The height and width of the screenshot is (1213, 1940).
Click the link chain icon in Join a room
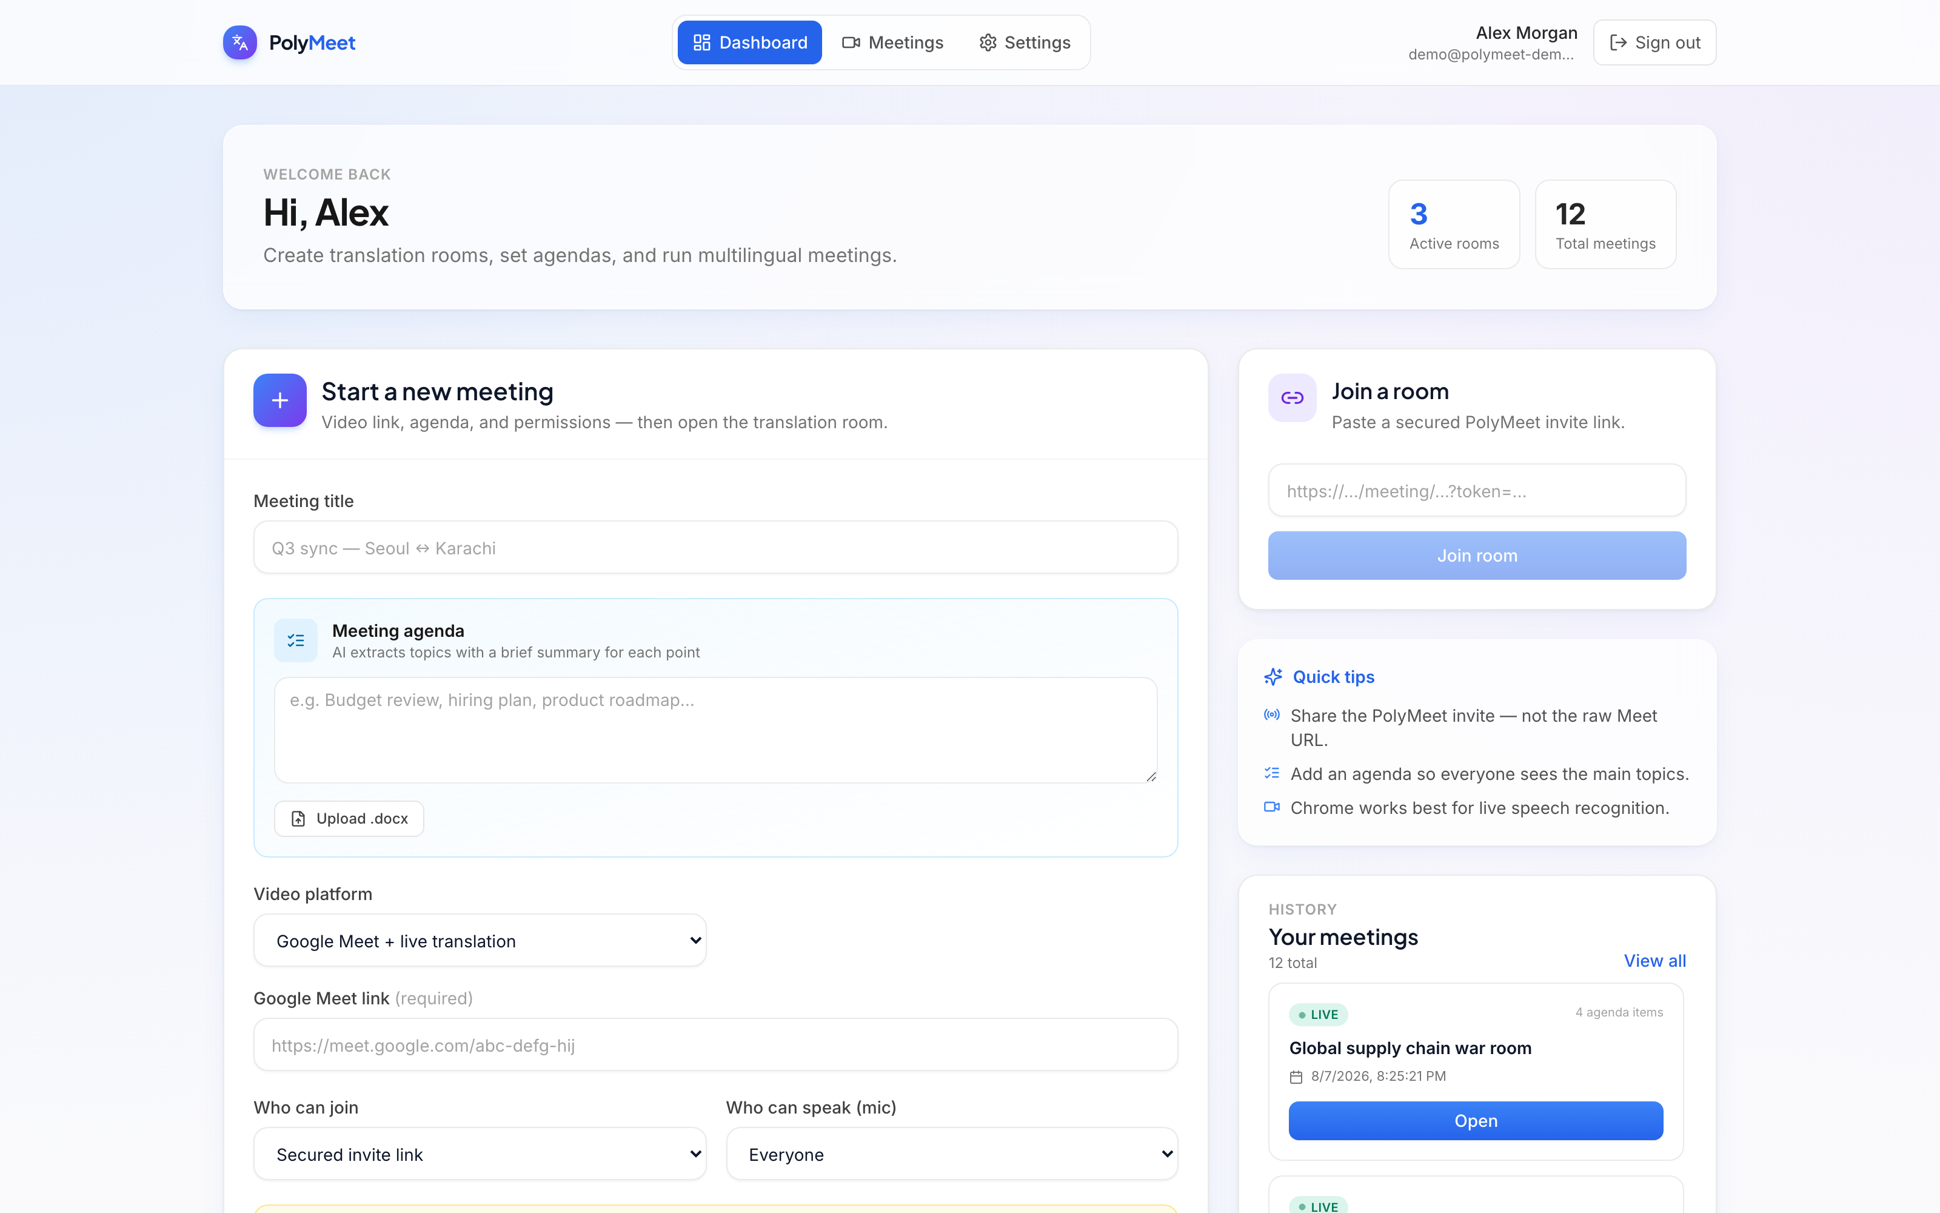[1291, 397]
